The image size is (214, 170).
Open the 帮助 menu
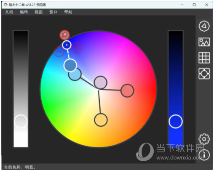[x=68, y=12]
